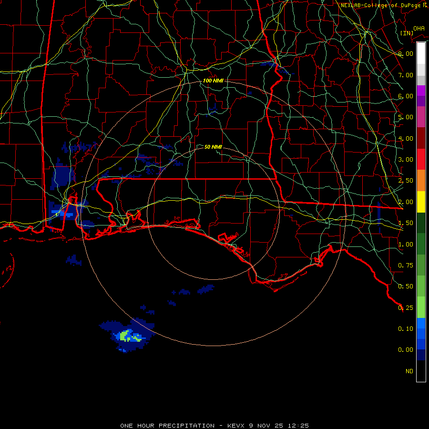Select the light blue swatch in the color scale
The height and width of the screenshot is (429, 429).
pos(421,323)
